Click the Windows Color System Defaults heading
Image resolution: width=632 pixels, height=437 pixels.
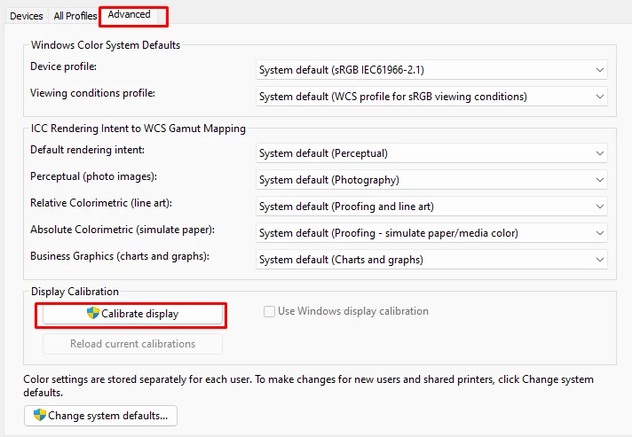[x=106, y=45]
